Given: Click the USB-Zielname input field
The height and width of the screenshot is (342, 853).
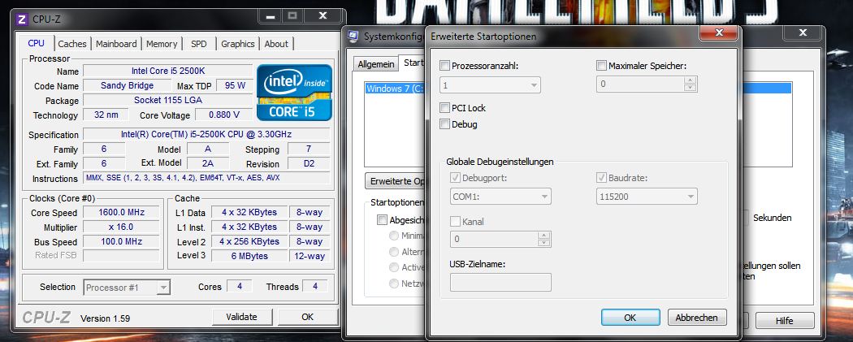Looking at the screenshot, I should pos(500,282).
